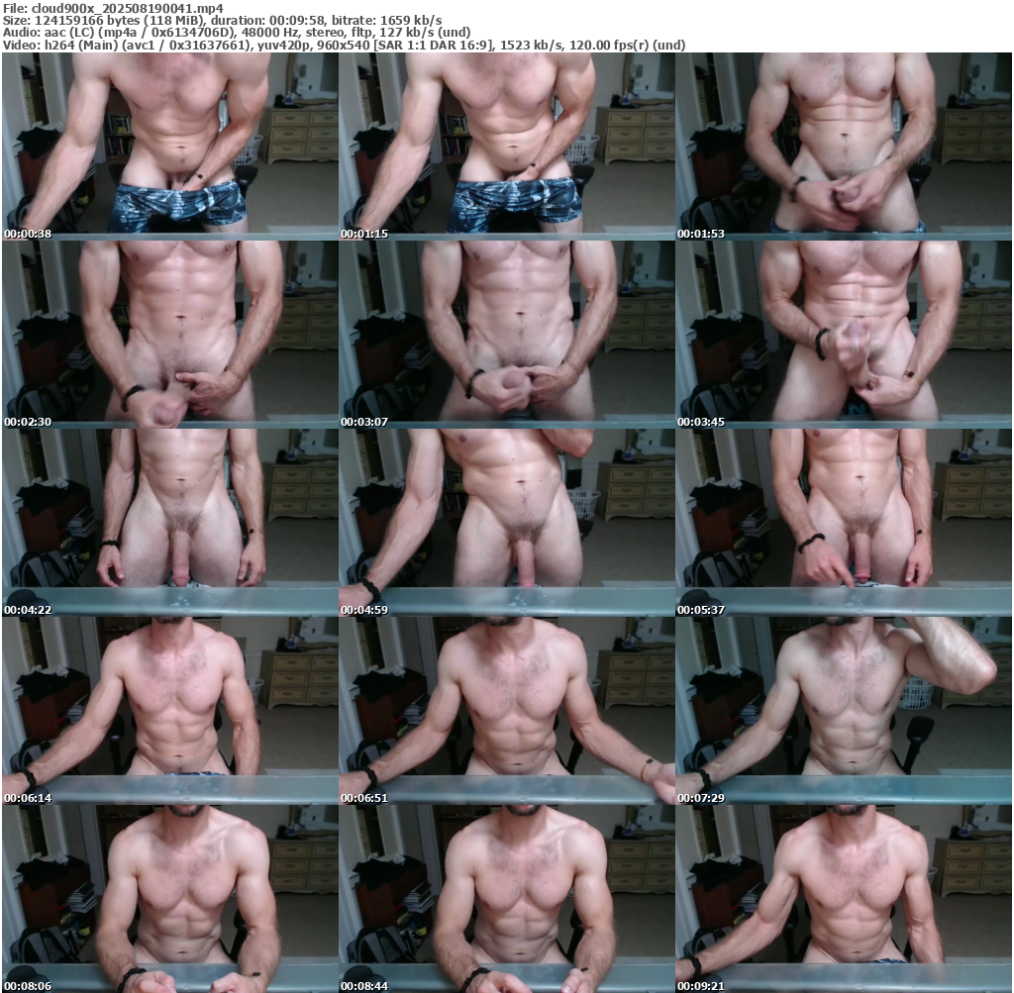Pick the thumbnail marked 00:07:29
The height and width of the screenshot is (993, 1014).
click(844, 711)
